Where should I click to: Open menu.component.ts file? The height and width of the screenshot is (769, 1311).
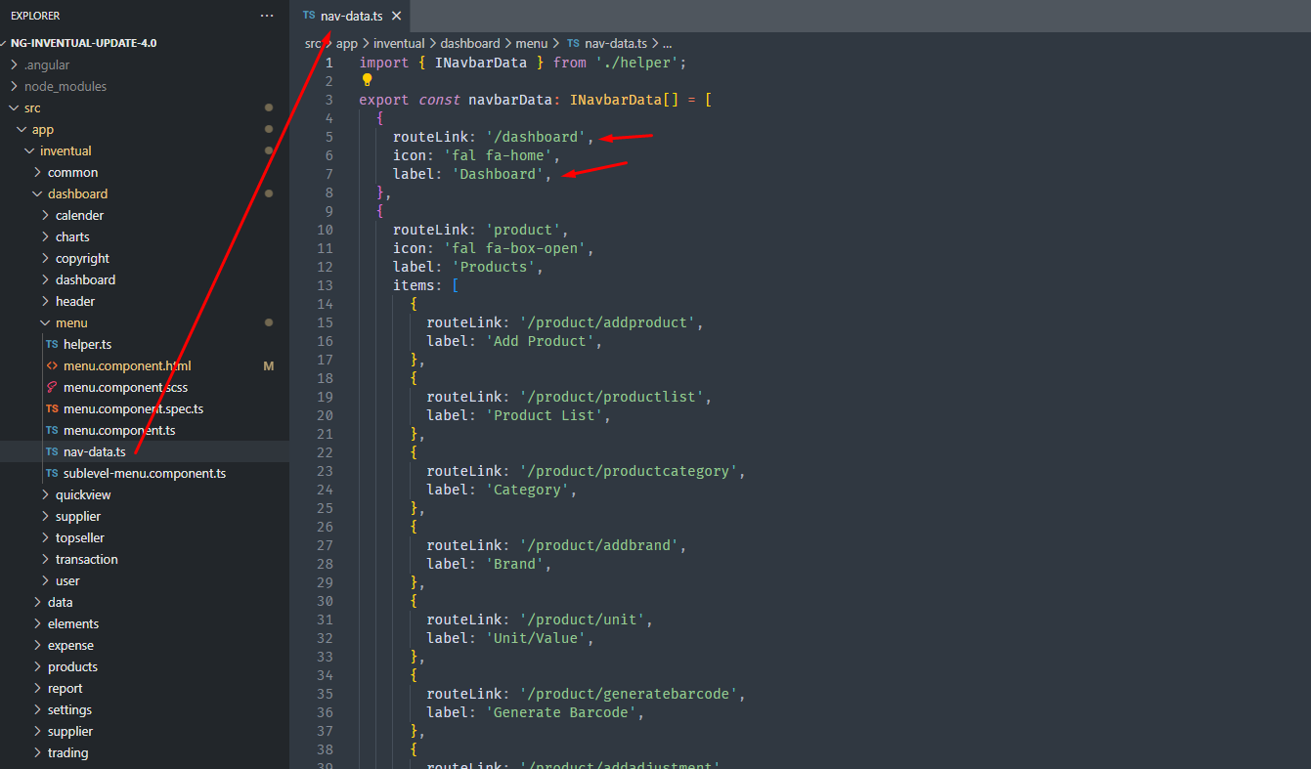(x=119, y=430)
